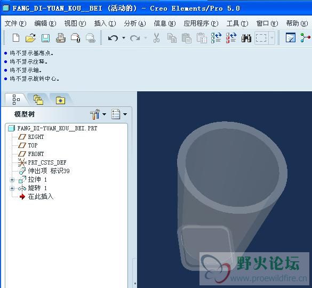Open the redo history dropdown arrow
Image resolution: width=312 pixels, height=288 pixels.
146,37
